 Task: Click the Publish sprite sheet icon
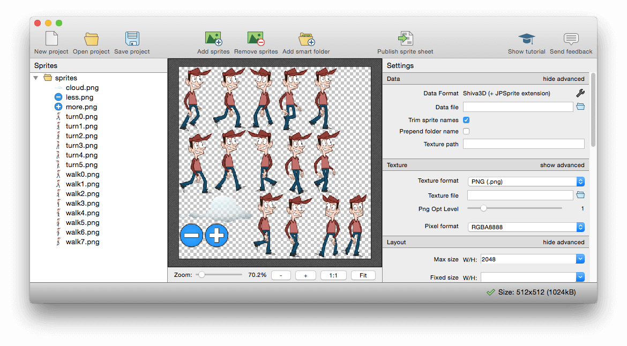pyautogui.click(x=405, y=39)
